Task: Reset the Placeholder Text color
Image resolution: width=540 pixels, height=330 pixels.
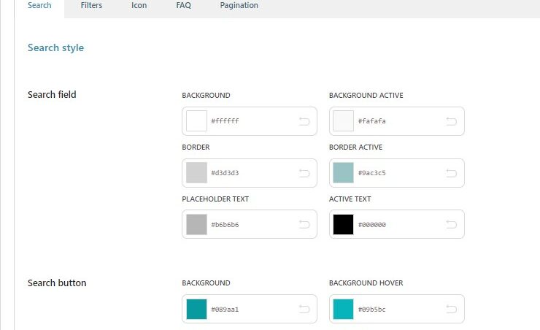Action: click(x=304, y=225)
